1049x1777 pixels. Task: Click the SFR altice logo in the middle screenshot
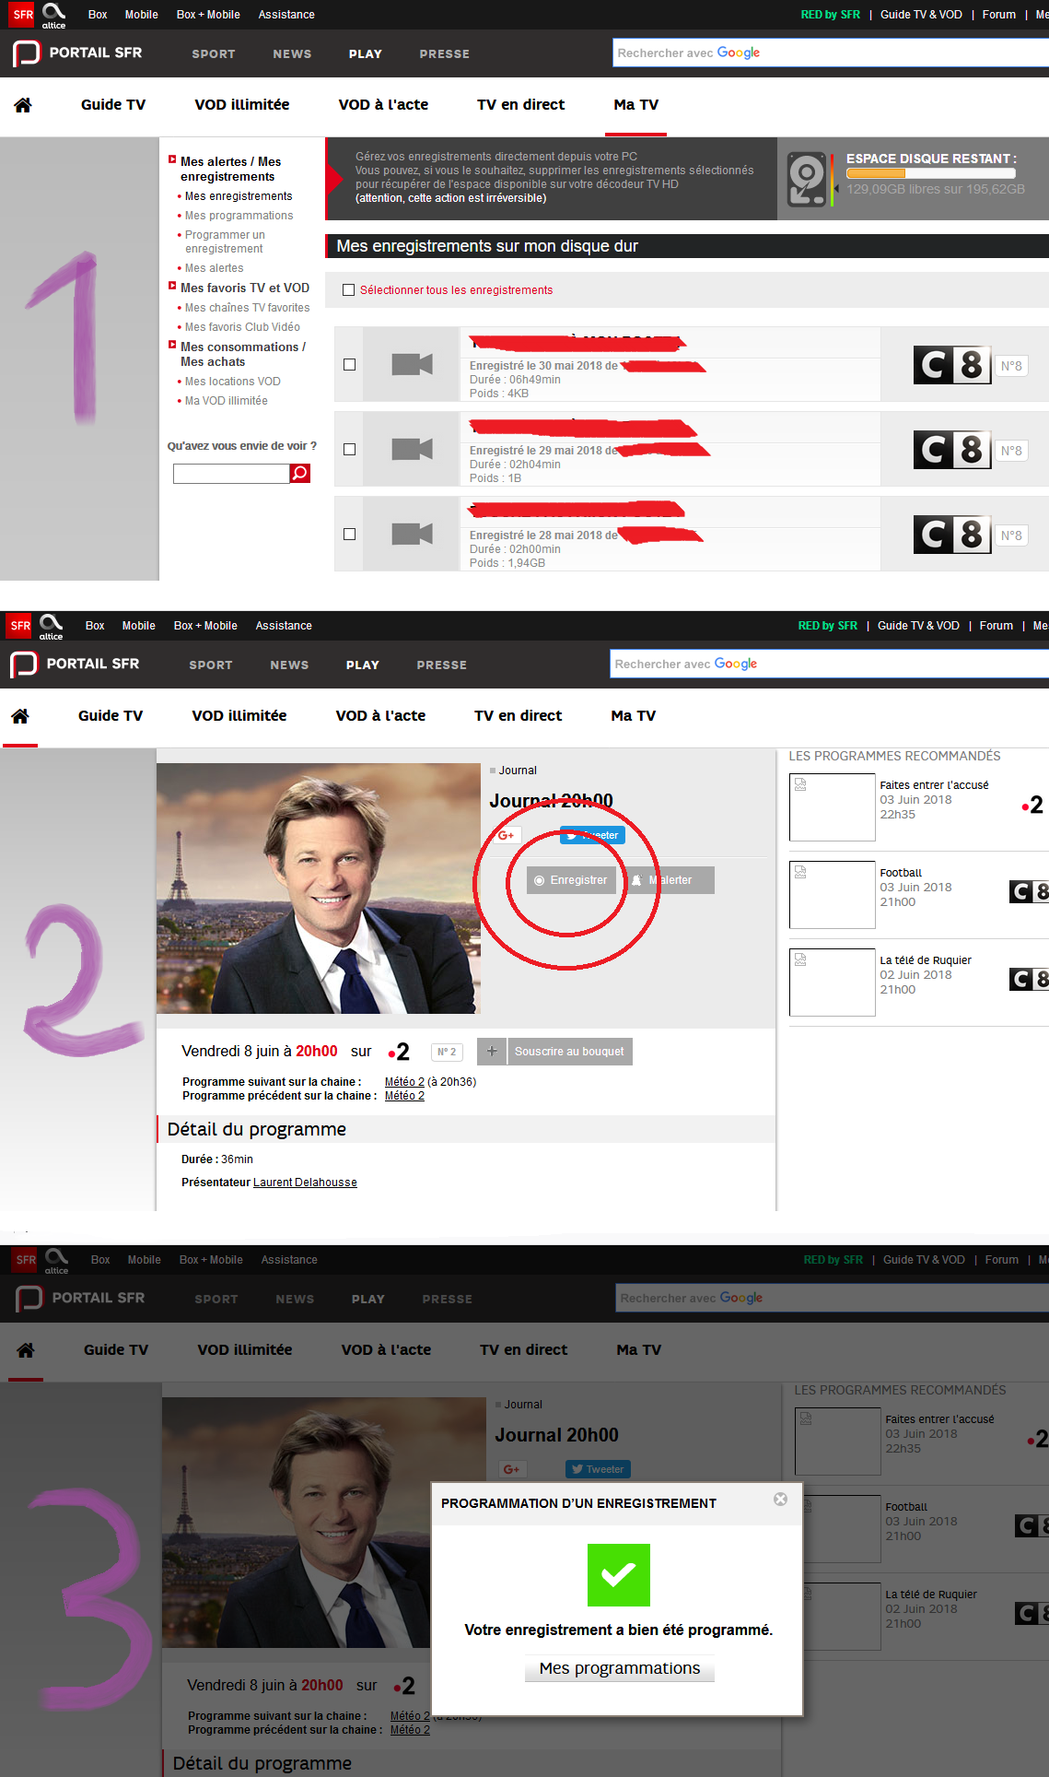tap(36, 626)
